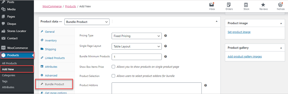Click the wrench icon beside General
The image size is (288, 94).
coord(42,31)
